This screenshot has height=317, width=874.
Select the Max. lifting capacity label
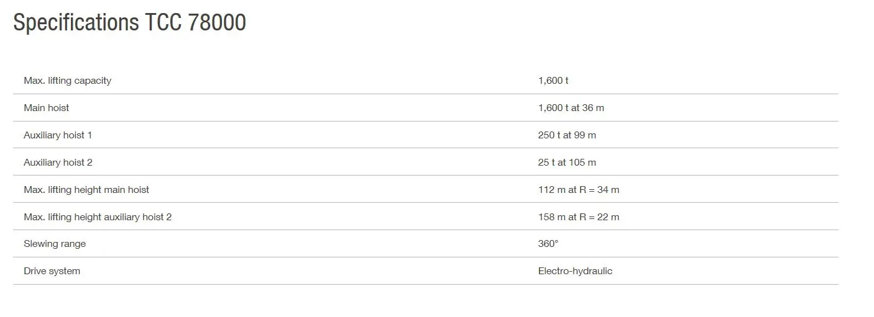coord(68,81)
